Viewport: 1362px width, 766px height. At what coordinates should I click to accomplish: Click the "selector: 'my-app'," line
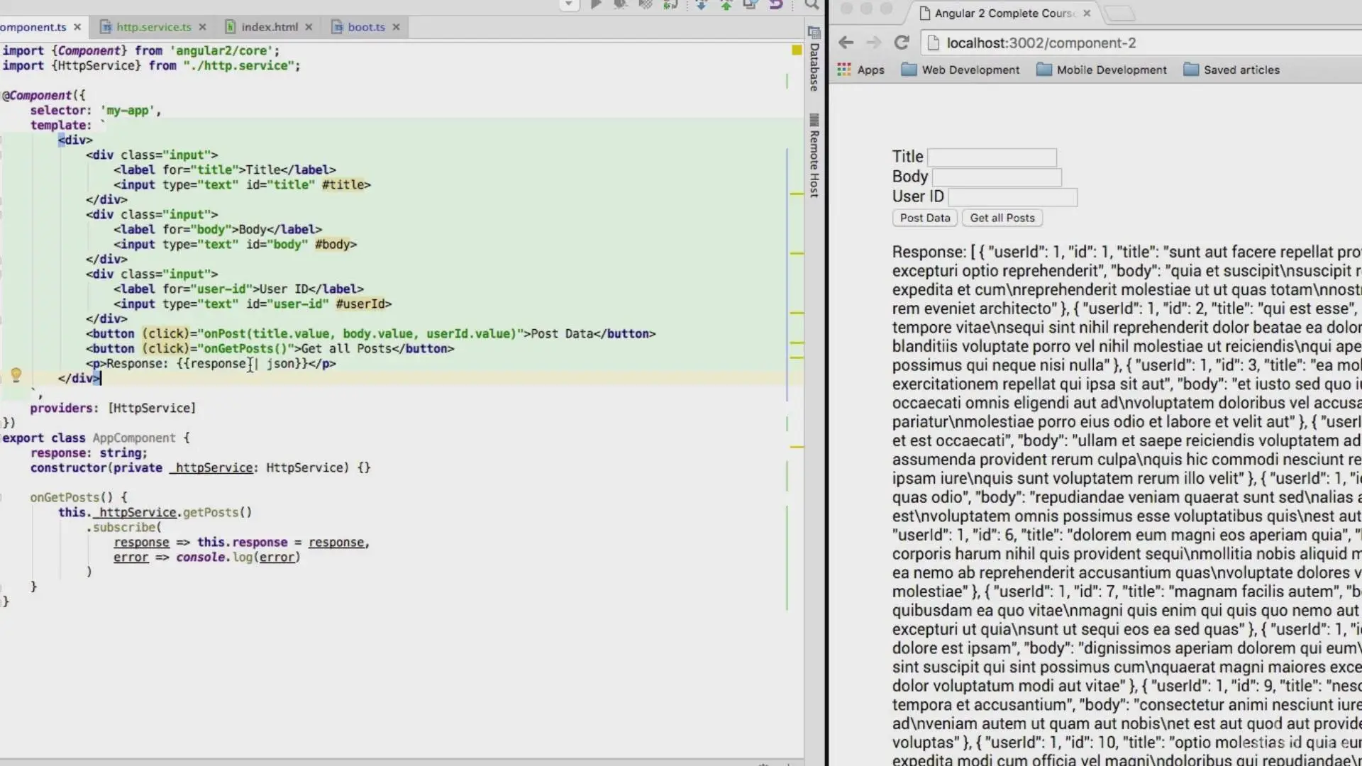coord(96,110)
